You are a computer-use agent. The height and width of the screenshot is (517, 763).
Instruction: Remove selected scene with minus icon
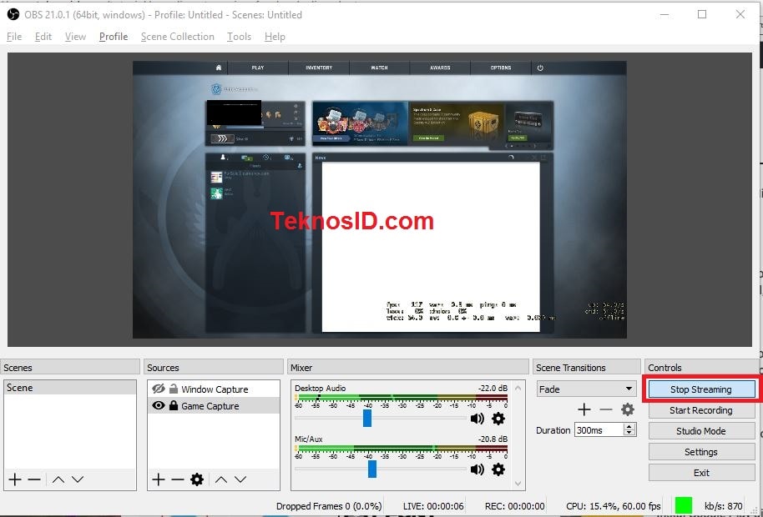34,479
